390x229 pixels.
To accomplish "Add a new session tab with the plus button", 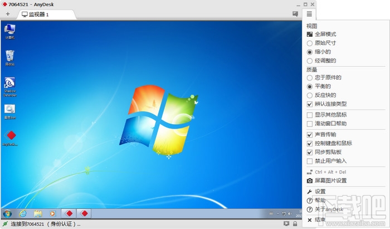I will point(8,14).
